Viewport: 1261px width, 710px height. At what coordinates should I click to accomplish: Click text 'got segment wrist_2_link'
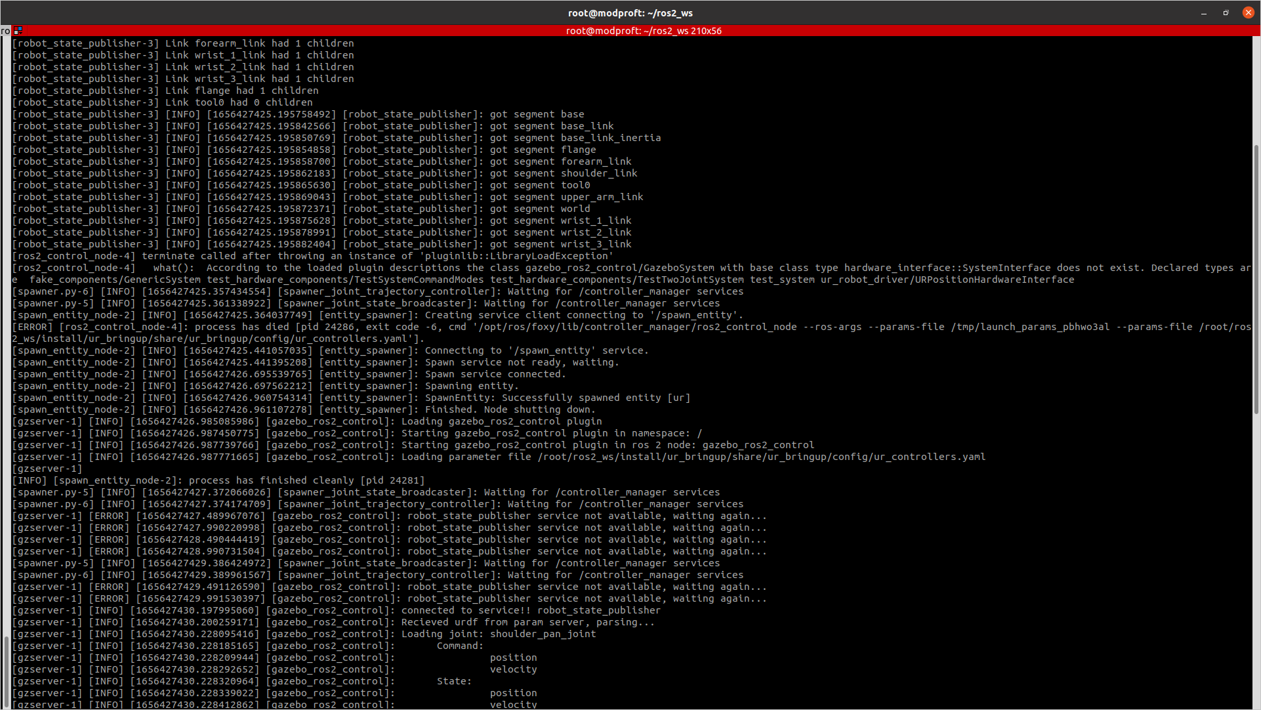click(560, 232)
